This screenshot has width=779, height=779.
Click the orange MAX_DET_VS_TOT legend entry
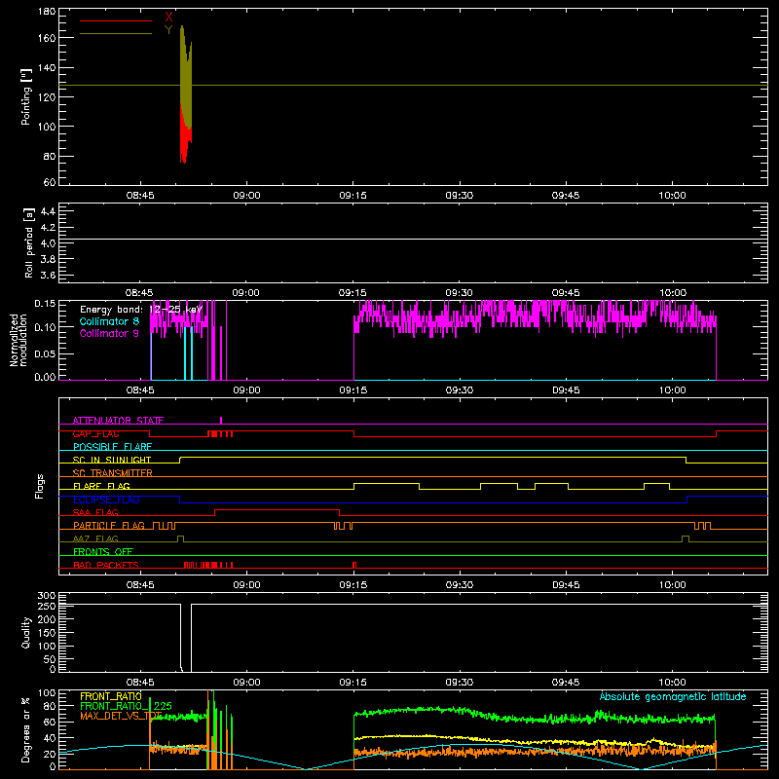point(121,716)
